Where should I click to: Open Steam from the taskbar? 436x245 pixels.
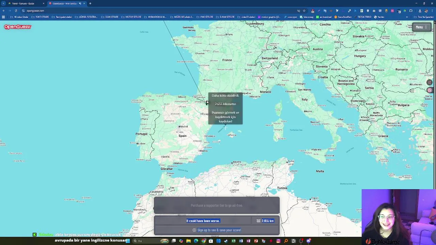[225, 241]
